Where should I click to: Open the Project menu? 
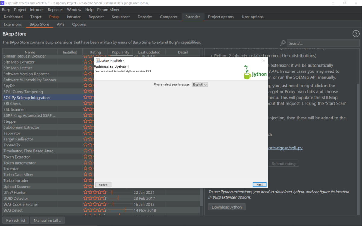click(20, 10)
